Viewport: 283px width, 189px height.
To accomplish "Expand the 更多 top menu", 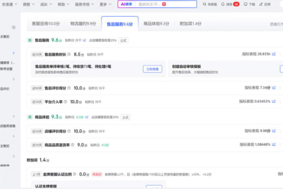I will pyautogui.click(x=106, y=4).
